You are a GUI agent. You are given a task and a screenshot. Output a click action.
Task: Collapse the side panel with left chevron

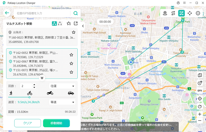click(x=83, y=26)
